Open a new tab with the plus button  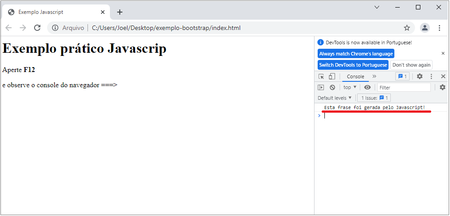(120, 12)
